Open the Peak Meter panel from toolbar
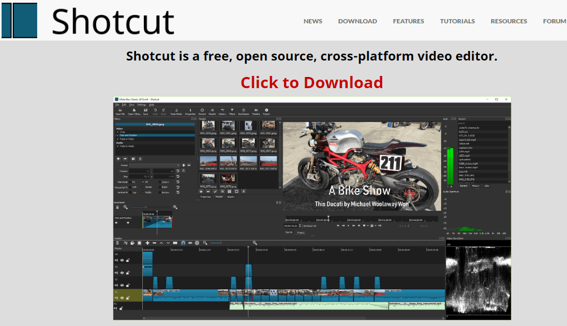The height and width of the screenshot is (326, 567). pyautogui.click(x=176, y=111)
